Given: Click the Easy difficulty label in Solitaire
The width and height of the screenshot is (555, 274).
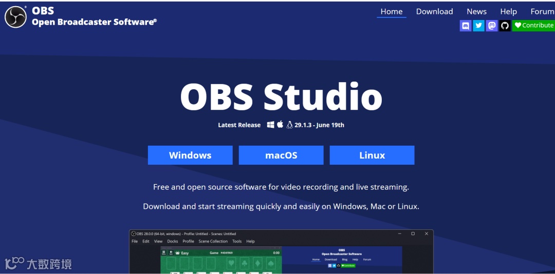Looking at the screenshot, I should tap(185, 253).
